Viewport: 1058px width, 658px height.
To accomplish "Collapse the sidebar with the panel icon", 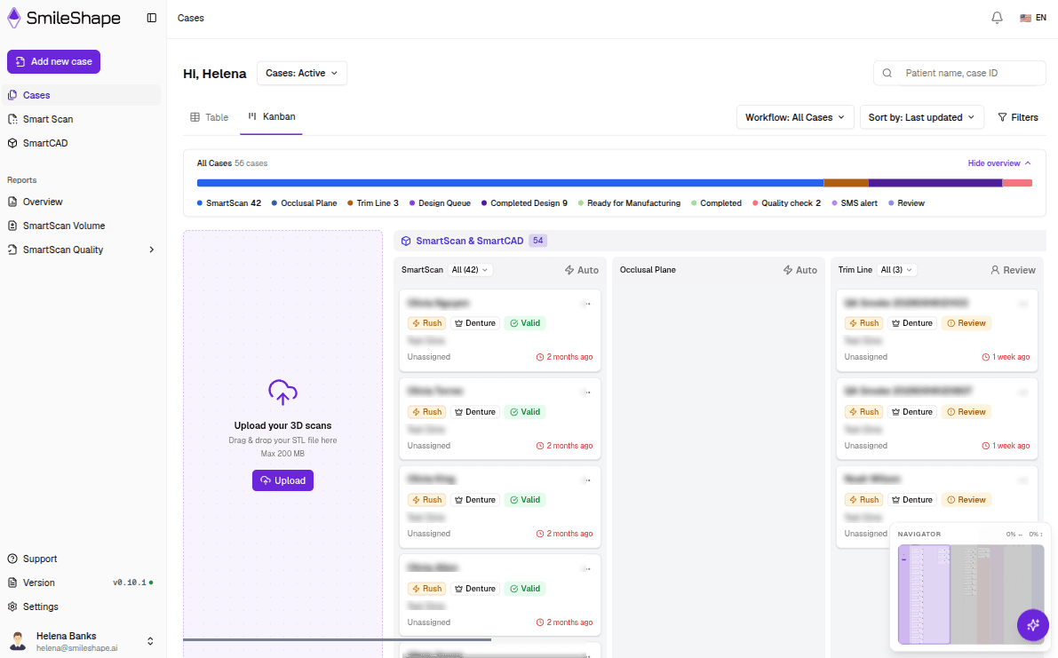I will (152, 18).
